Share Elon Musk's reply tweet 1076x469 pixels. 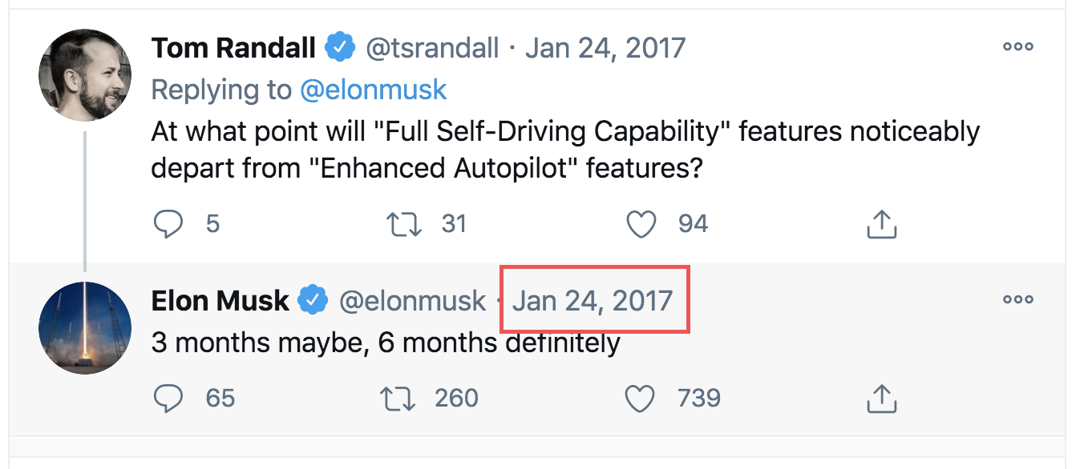click(x=880, y=398)
